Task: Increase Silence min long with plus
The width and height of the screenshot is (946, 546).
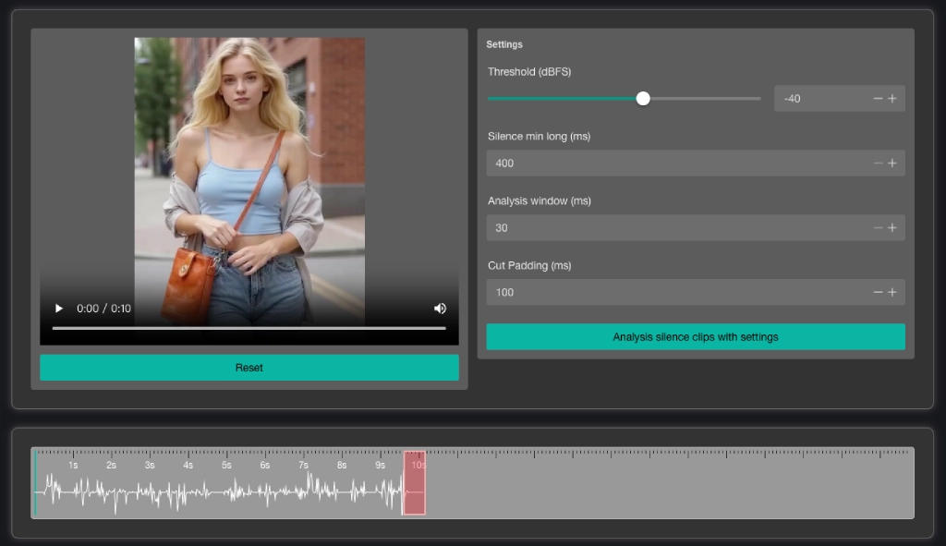Action: 892,164
